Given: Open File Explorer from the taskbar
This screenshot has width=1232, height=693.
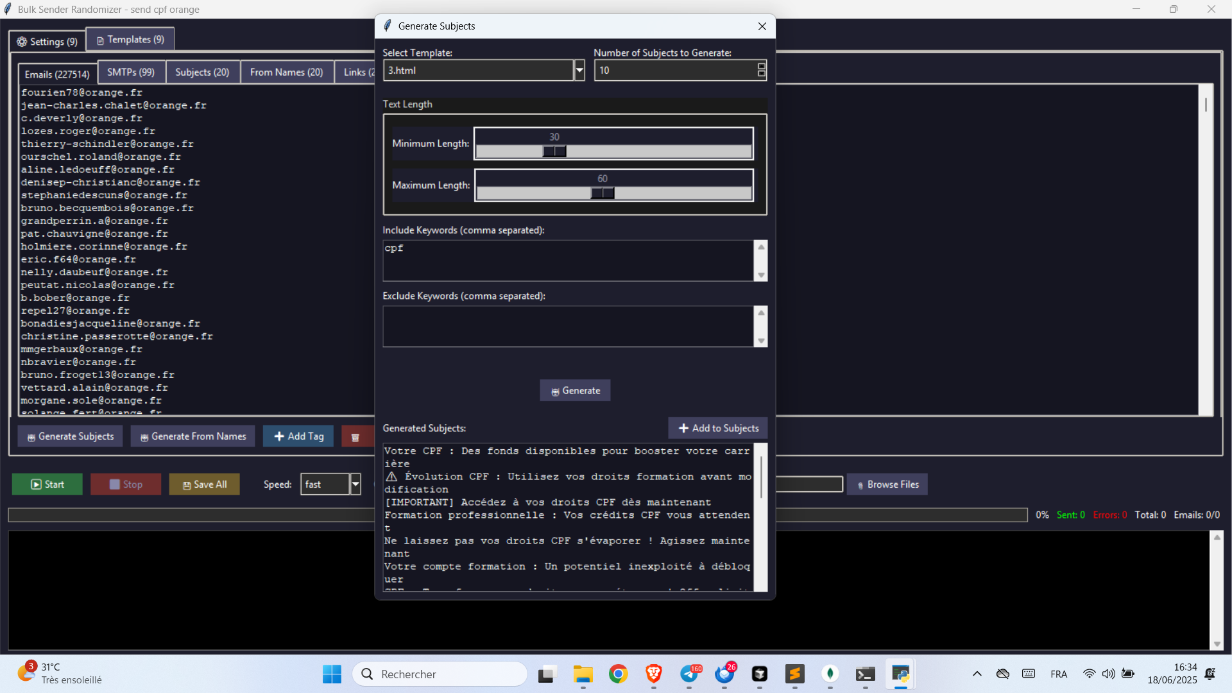Looking at the screenshot, I should click(x=583, y=674).
